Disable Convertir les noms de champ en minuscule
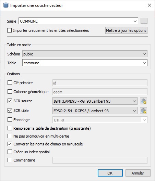 10,144
